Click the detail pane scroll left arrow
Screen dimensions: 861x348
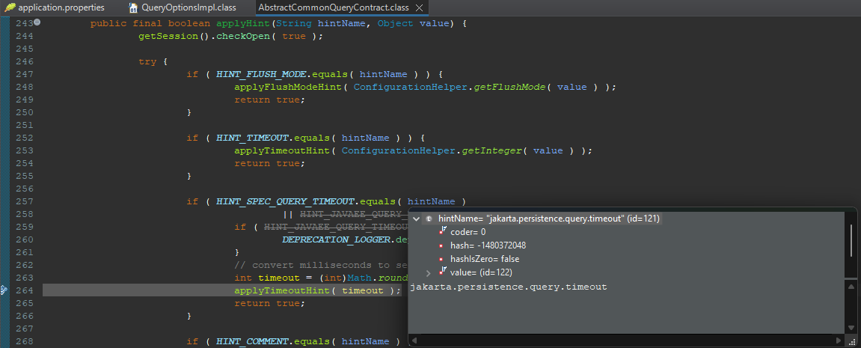413,341
